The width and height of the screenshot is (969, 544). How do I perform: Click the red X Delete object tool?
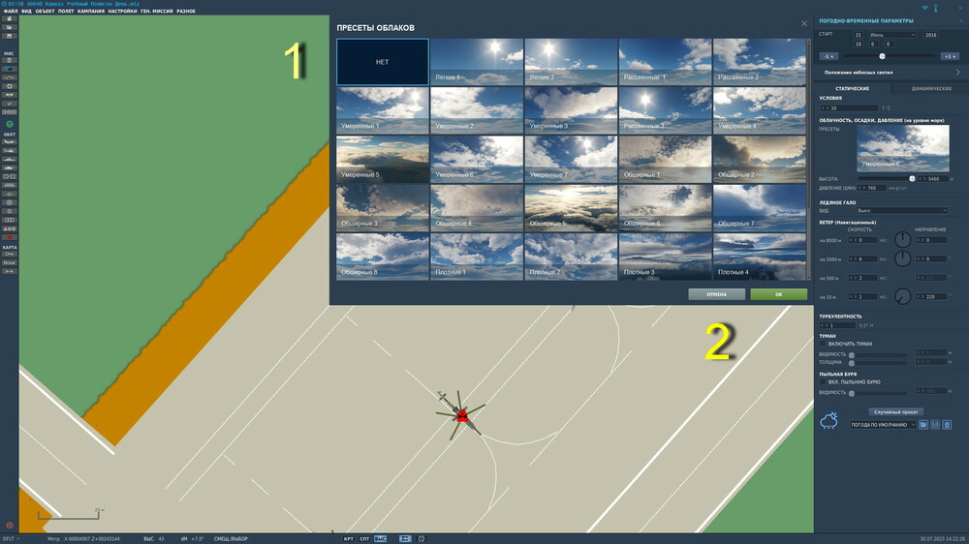pyautogui.click(x=10, y=237)
